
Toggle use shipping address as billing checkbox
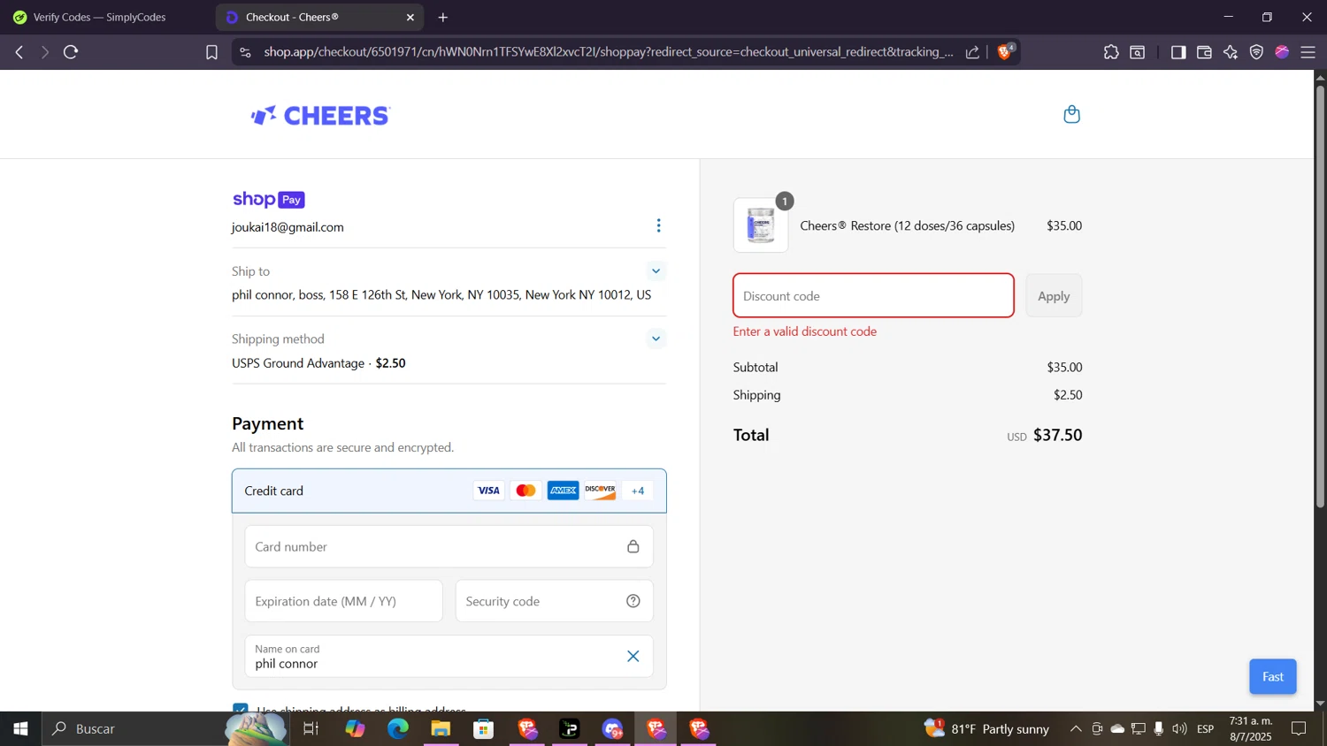241,708
